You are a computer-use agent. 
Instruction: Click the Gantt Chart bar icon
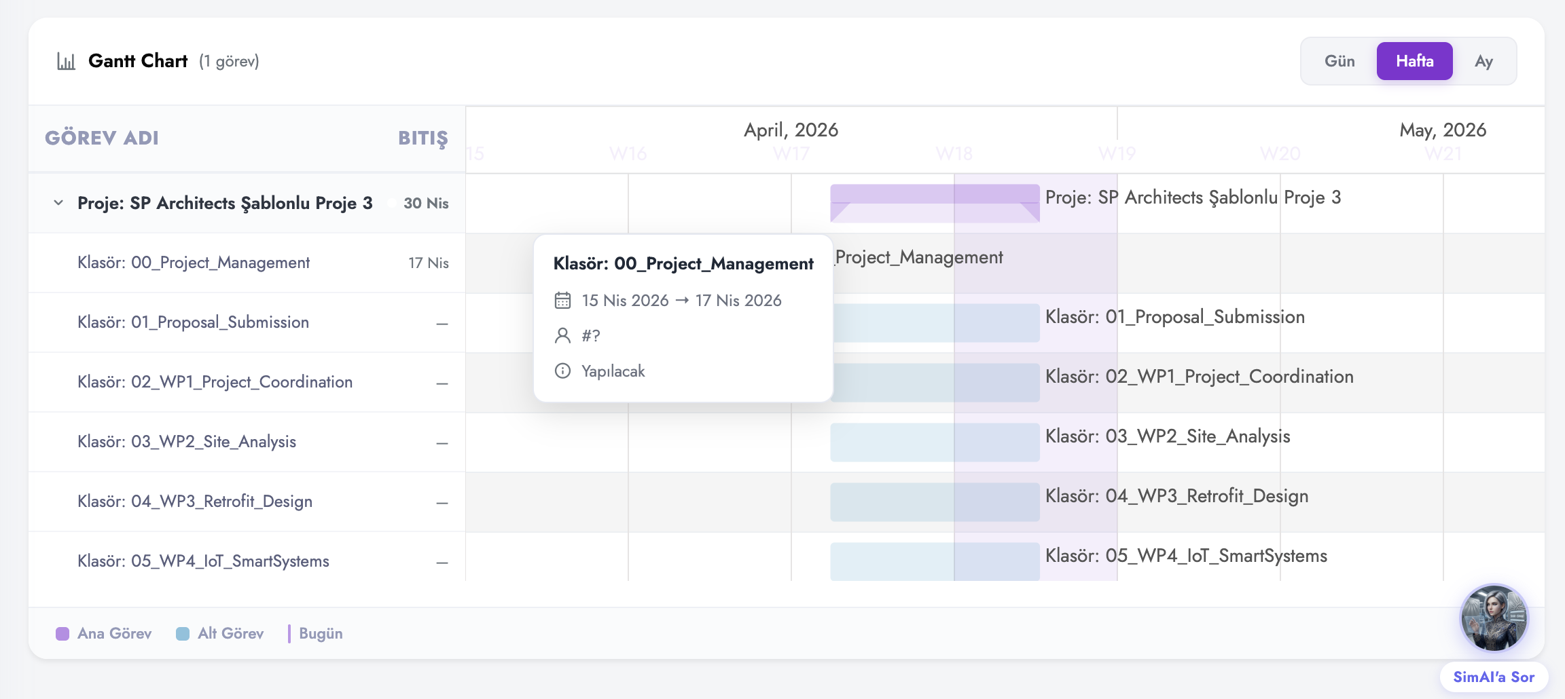click(66, 61)
